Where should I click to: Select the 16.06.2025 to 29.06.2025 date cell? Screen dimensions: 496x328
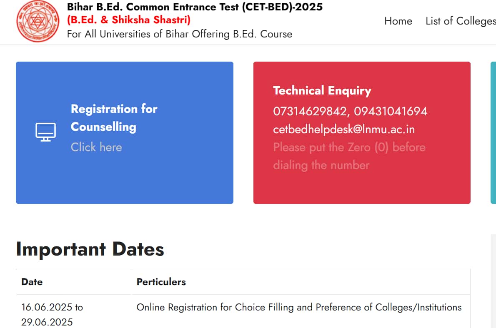(x=73, y=312)
